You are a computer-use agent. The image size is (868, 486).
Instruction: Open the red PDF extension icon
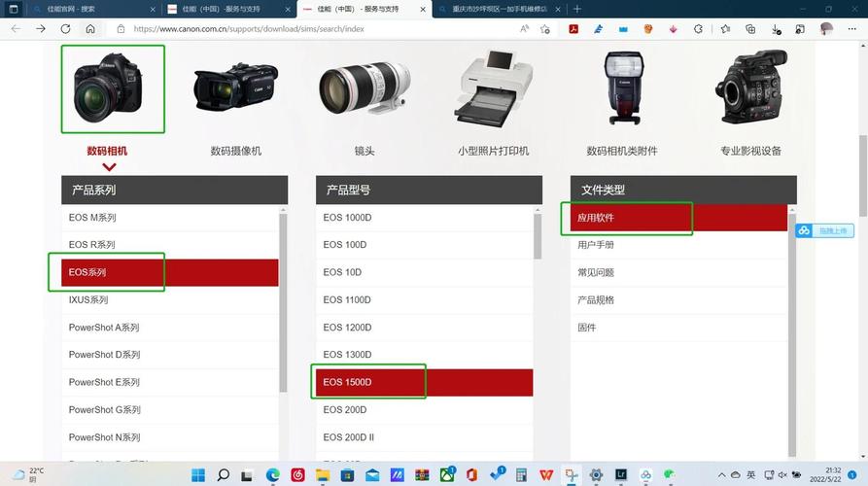coord(573,29)
